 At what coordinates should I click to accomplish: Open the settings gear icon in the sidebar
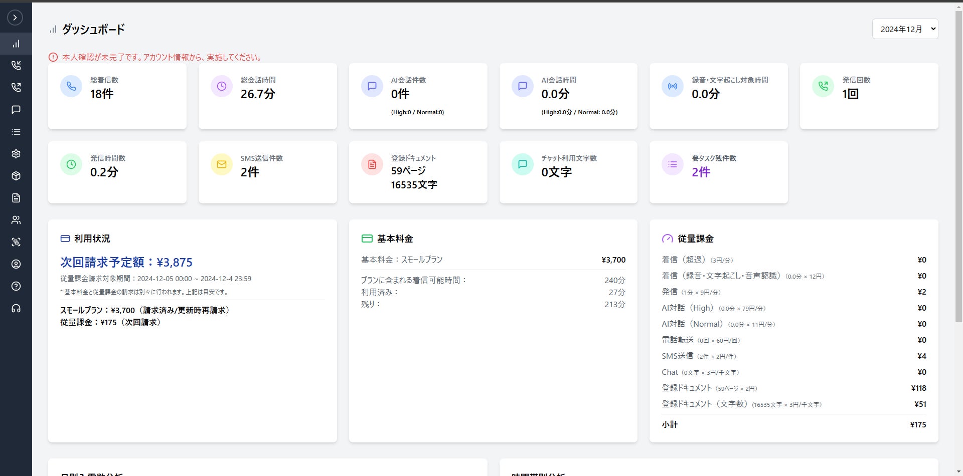(x=16, y=154)
